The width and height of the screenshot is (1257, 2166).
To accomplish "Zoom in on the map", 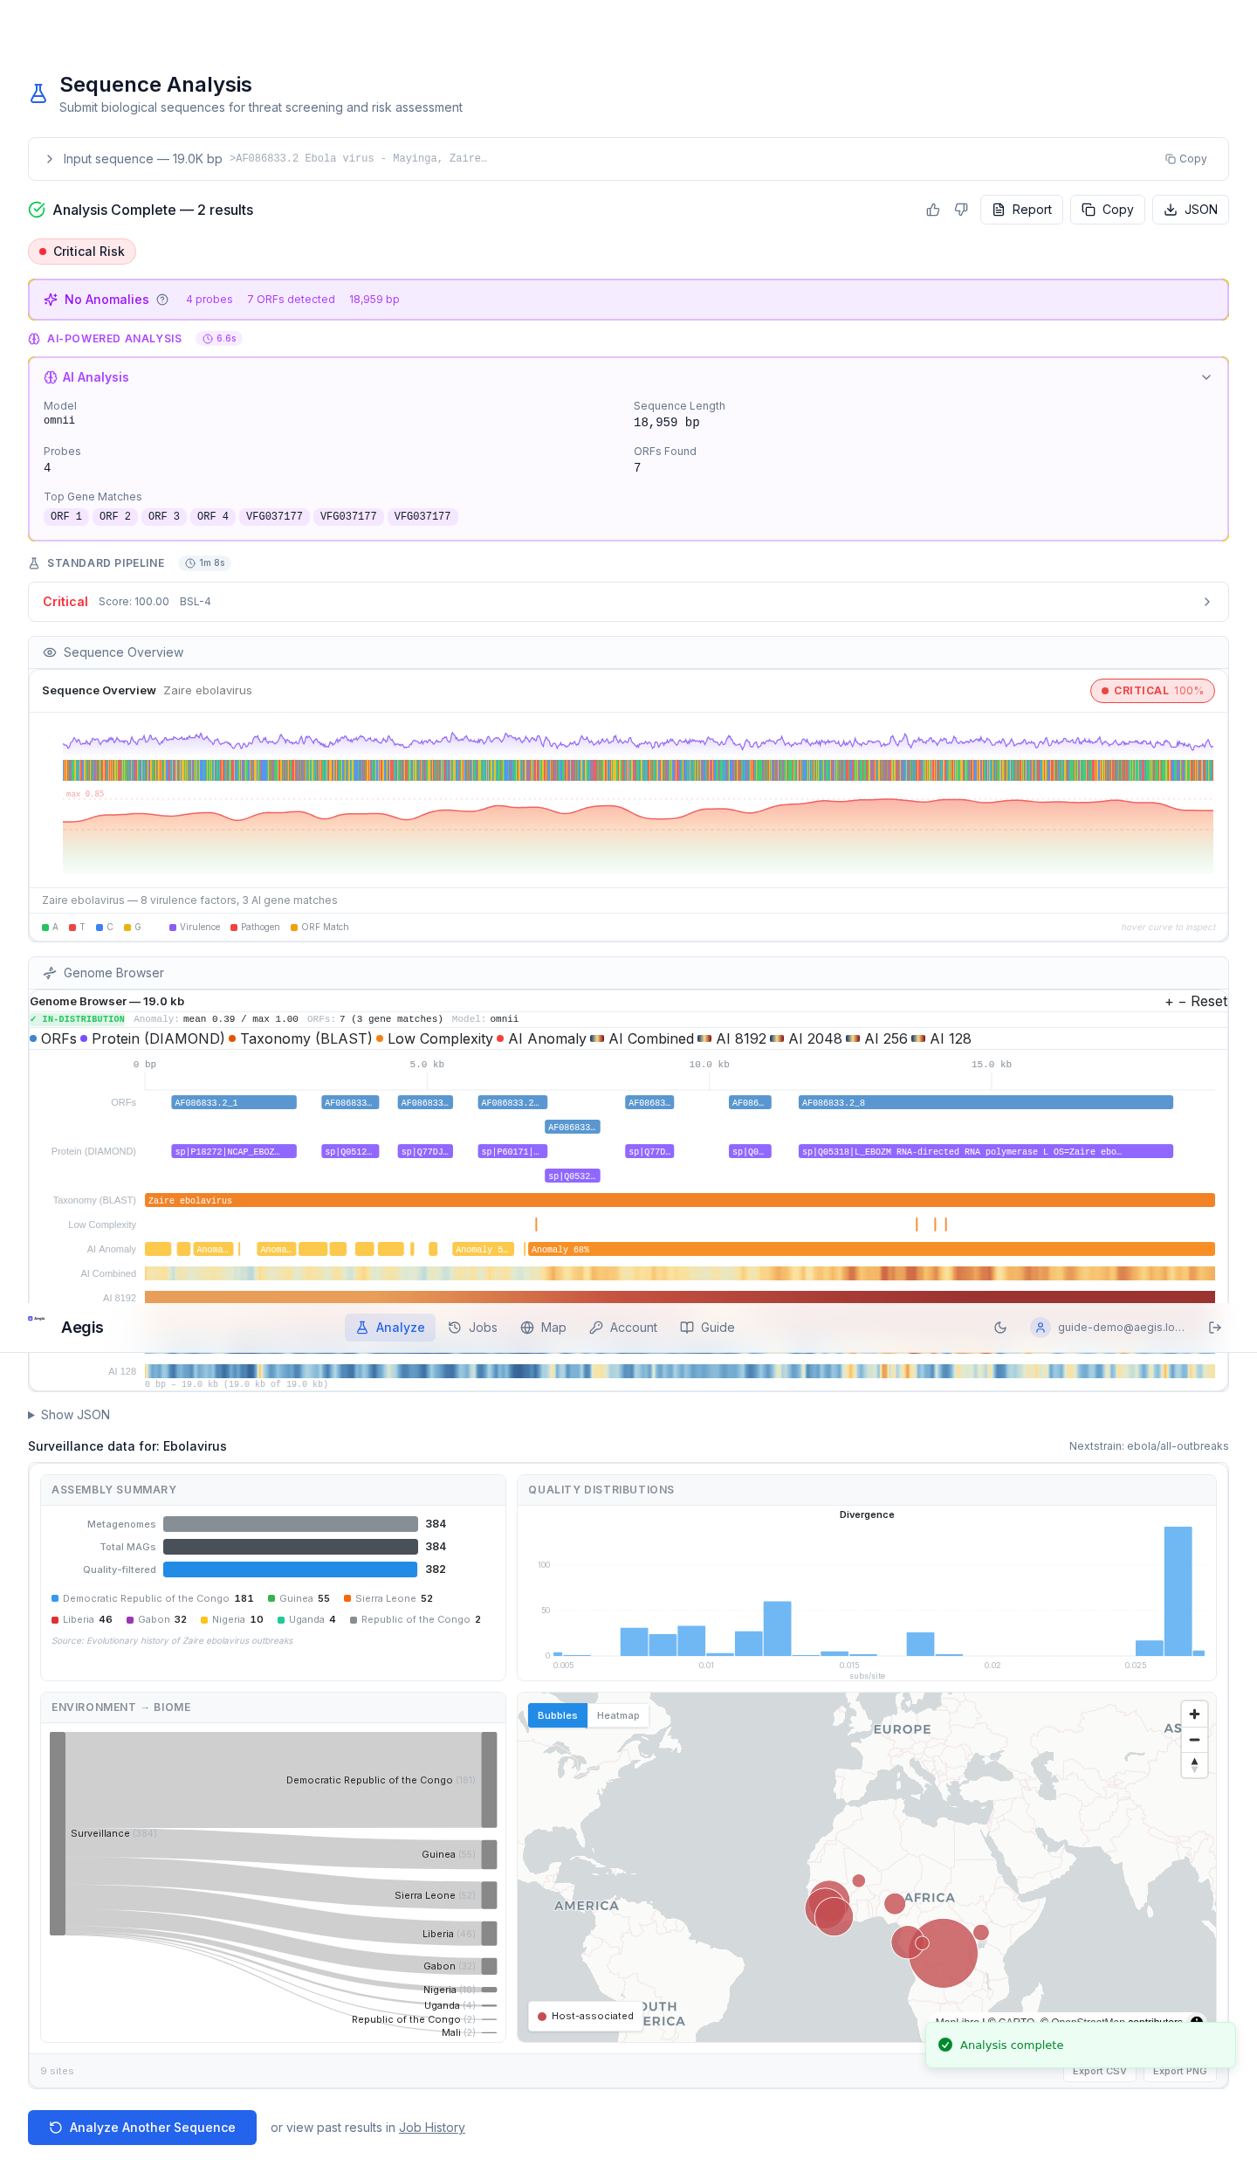I will click(x=1194, y=1714).
